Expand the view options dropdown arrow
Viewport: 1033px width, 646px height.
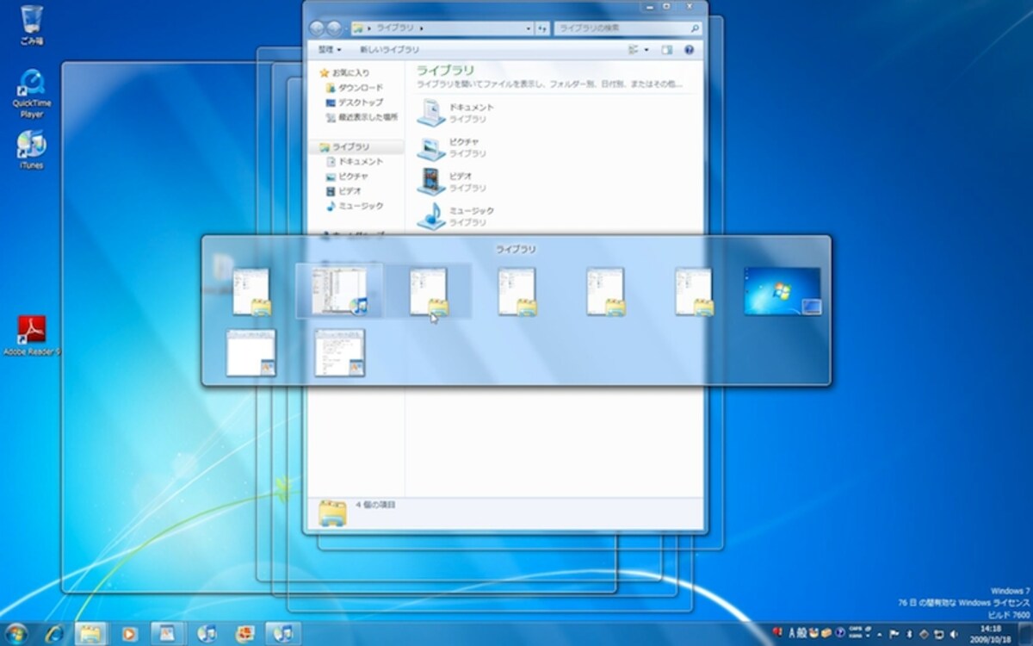[x=646, y=50]
